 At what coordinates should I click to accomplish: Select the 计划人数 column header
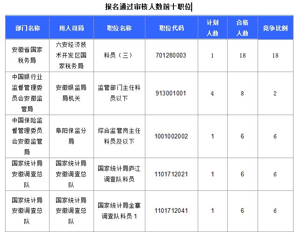[212, 28]
